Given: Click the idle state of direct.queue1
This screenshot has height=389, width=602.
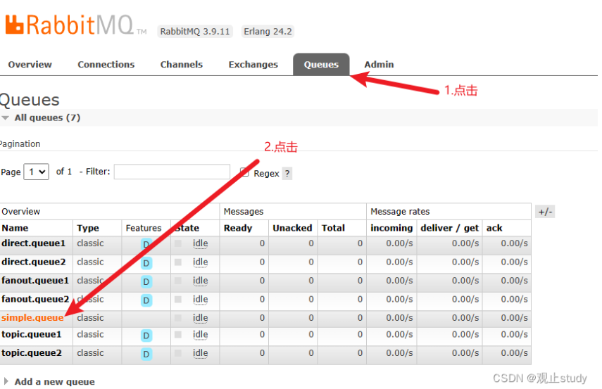Looking at the screenshot, I should pos(201,243).
